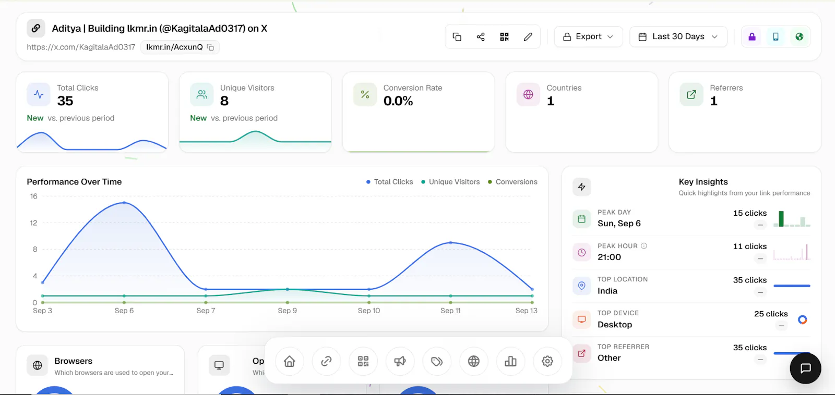Click the Peak Day calendar icon

click(581, 219)
